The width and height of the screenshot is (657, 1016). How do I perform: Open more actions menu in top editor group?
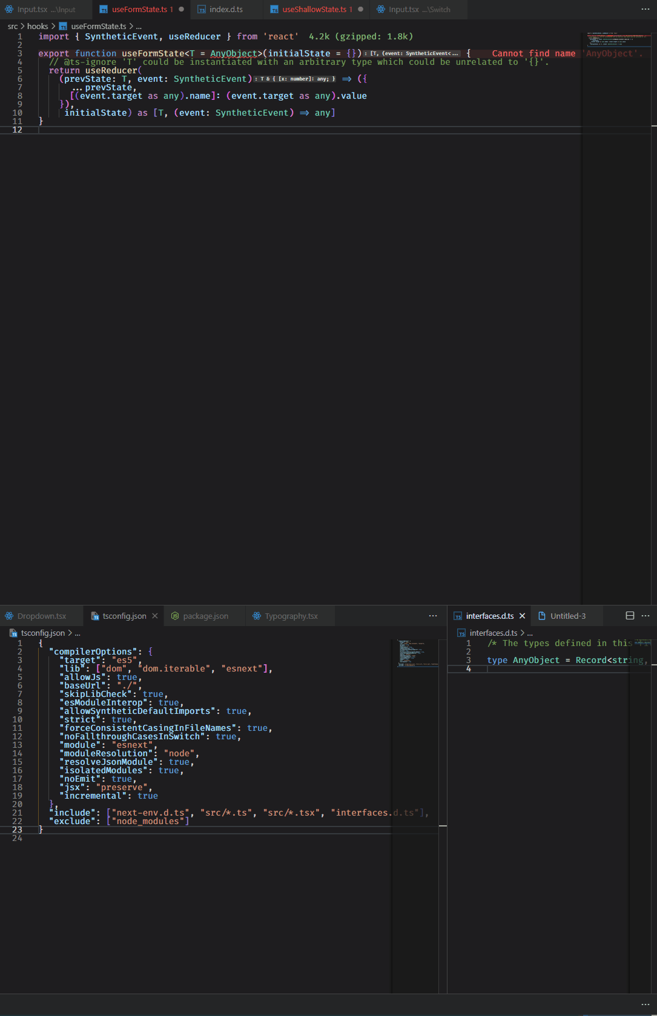pyautogui.click(x=645, y=10)
